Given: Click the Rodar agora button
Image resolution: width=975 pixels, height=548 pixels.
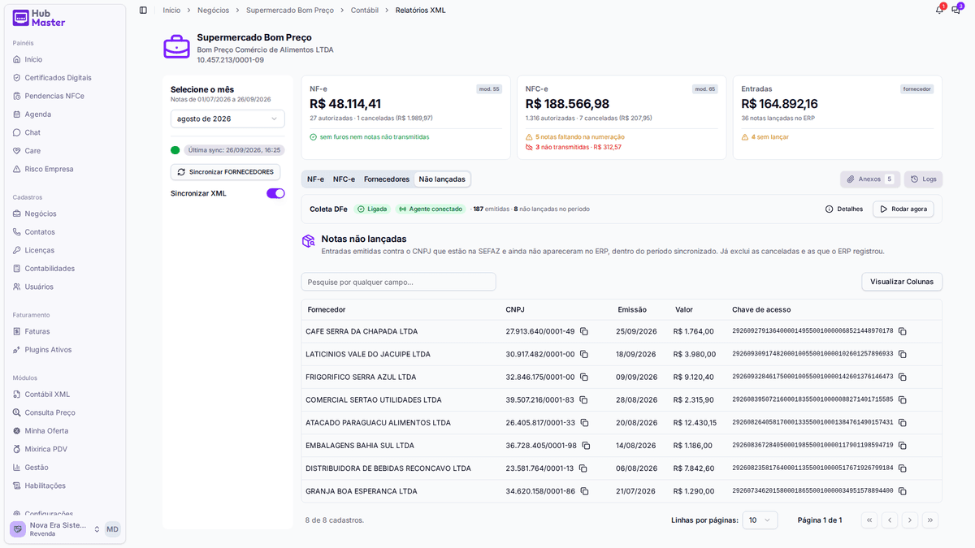Looking at the screenshot, I should pyautogui.click(x=903, y=209).
